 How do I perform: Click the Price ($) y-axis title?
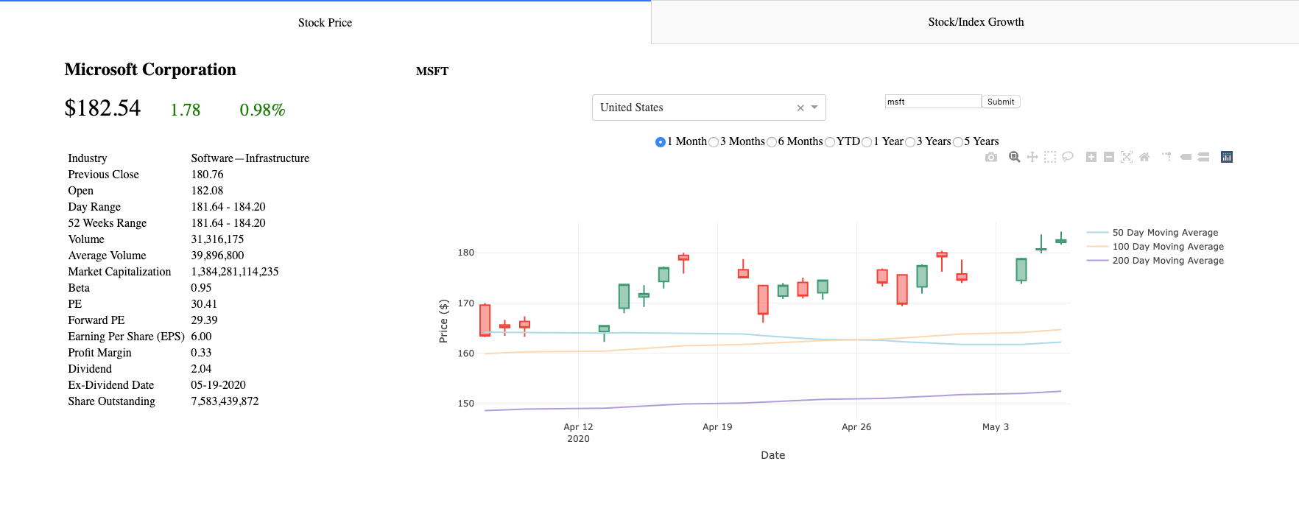[x=443, y=321]
